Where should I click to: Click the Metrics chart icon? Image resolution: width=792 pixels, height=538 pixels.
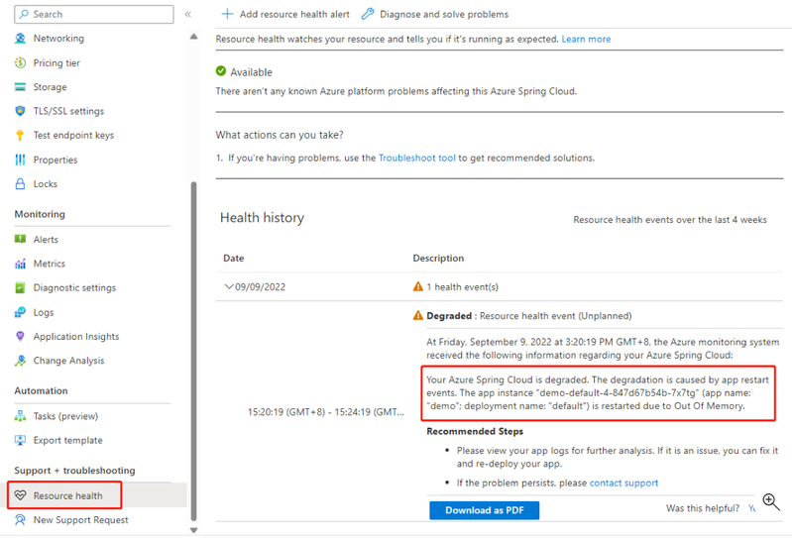[x=20, y=264]
